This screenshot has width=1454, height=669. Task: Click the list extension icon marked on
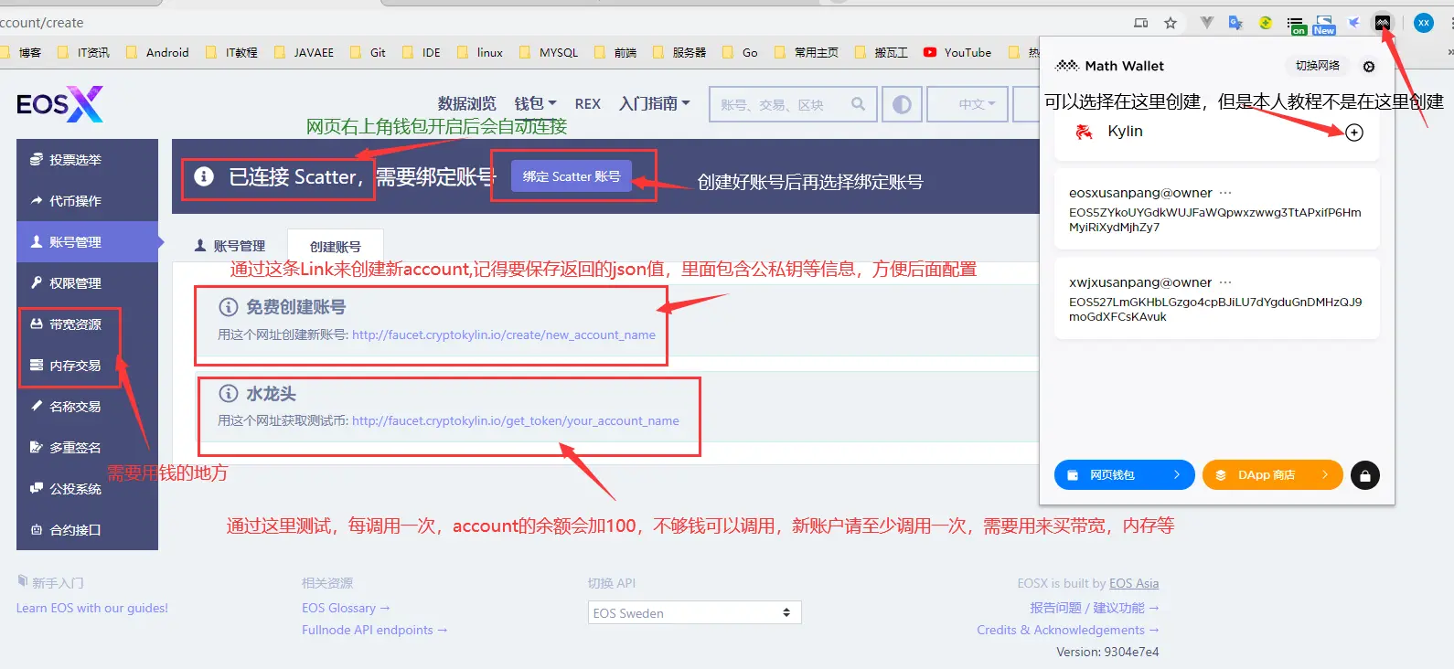(x=1296, y=25)
